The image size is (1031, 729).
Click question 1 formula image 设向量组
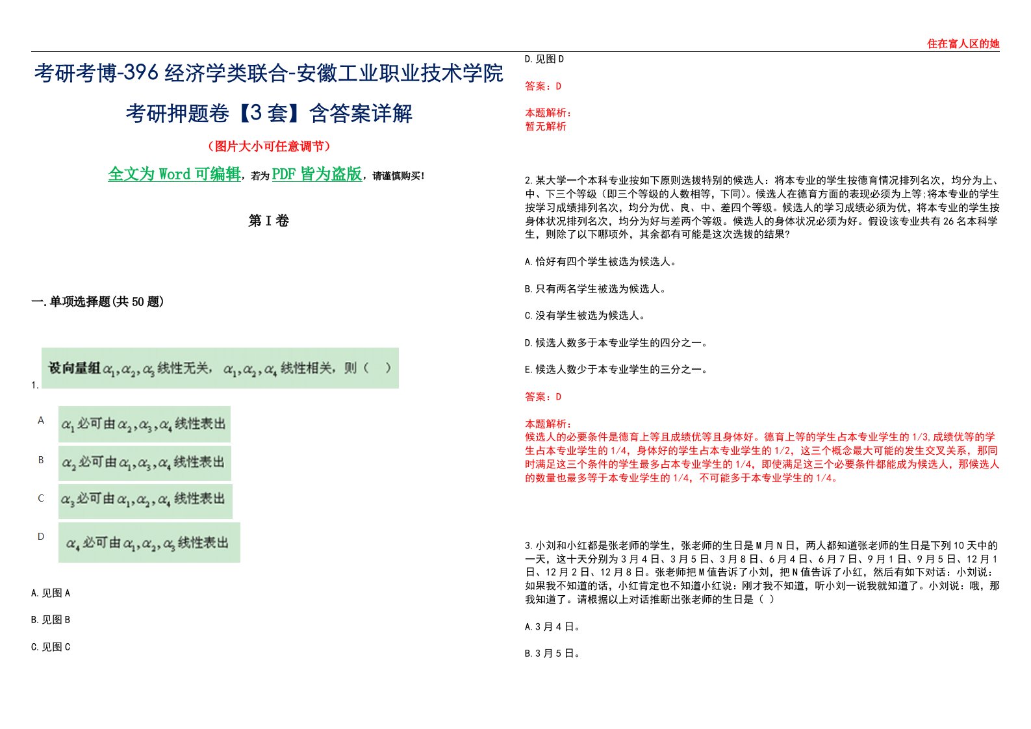pos(220,368)
